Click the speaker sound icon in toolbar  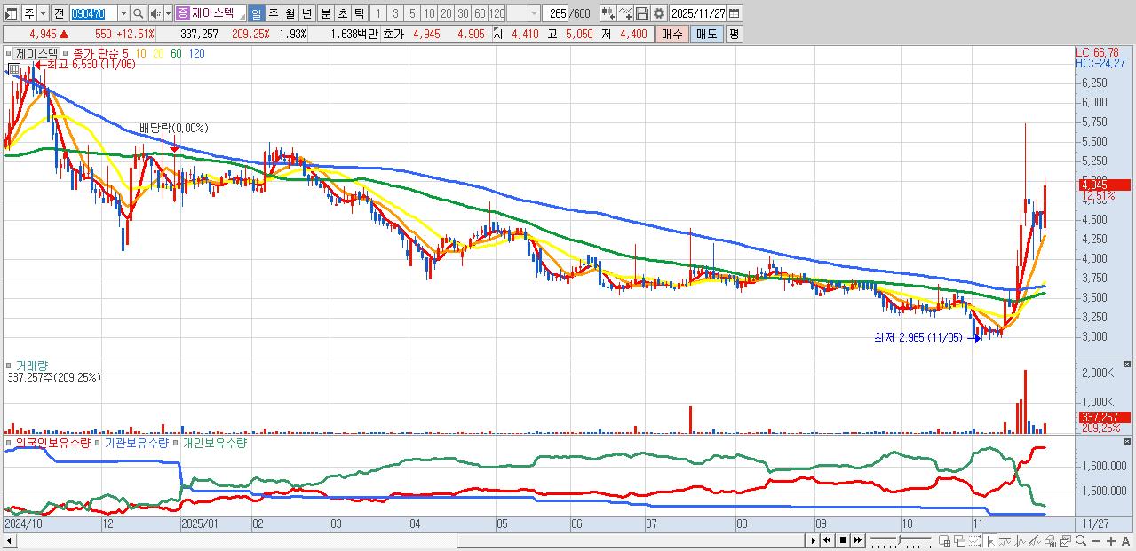(x=155, y=13)
